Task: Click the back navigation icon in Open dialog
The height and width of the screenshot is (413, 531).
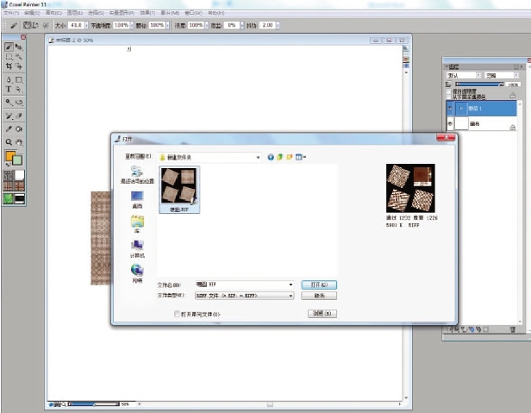Action: point(271,157)
